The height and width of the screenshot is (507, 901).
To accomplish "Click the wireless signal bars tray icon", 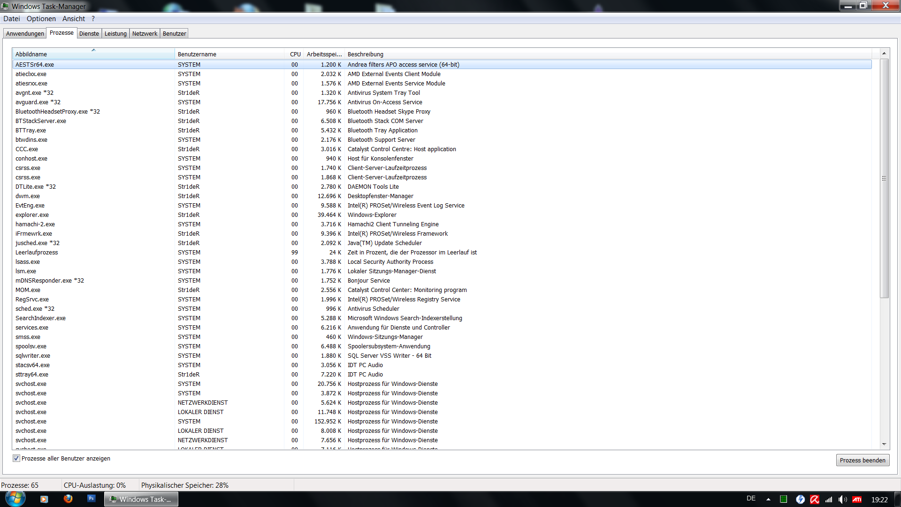I will click(829, 499).
